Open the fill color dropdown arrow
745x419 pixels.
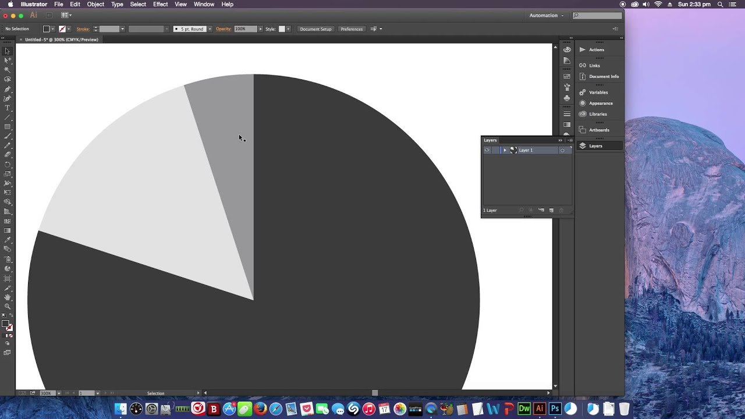click(53, 29)
